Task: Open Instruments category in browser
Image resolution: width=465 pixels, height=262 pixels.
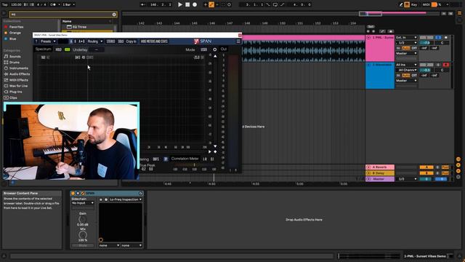Action: [x=18, y=68]
